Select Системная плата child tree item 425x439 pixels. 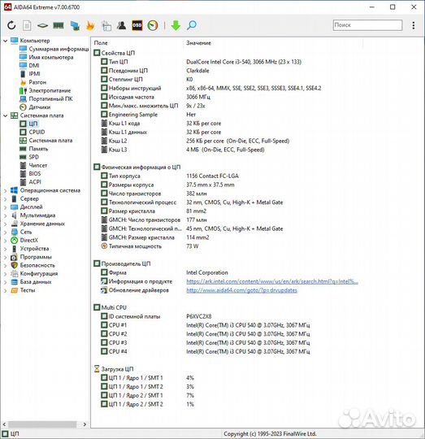46,141
